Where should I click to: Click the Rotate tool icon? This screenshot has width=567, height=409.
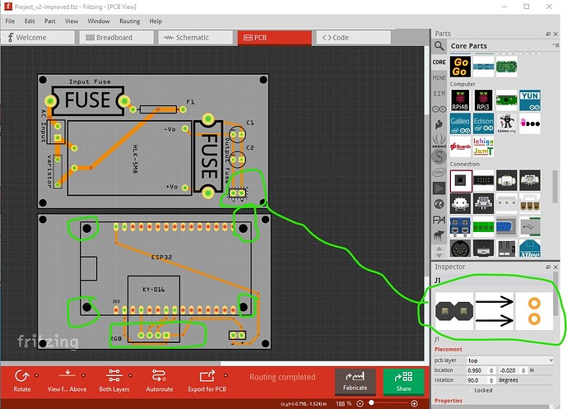click(x=21, y=376)
